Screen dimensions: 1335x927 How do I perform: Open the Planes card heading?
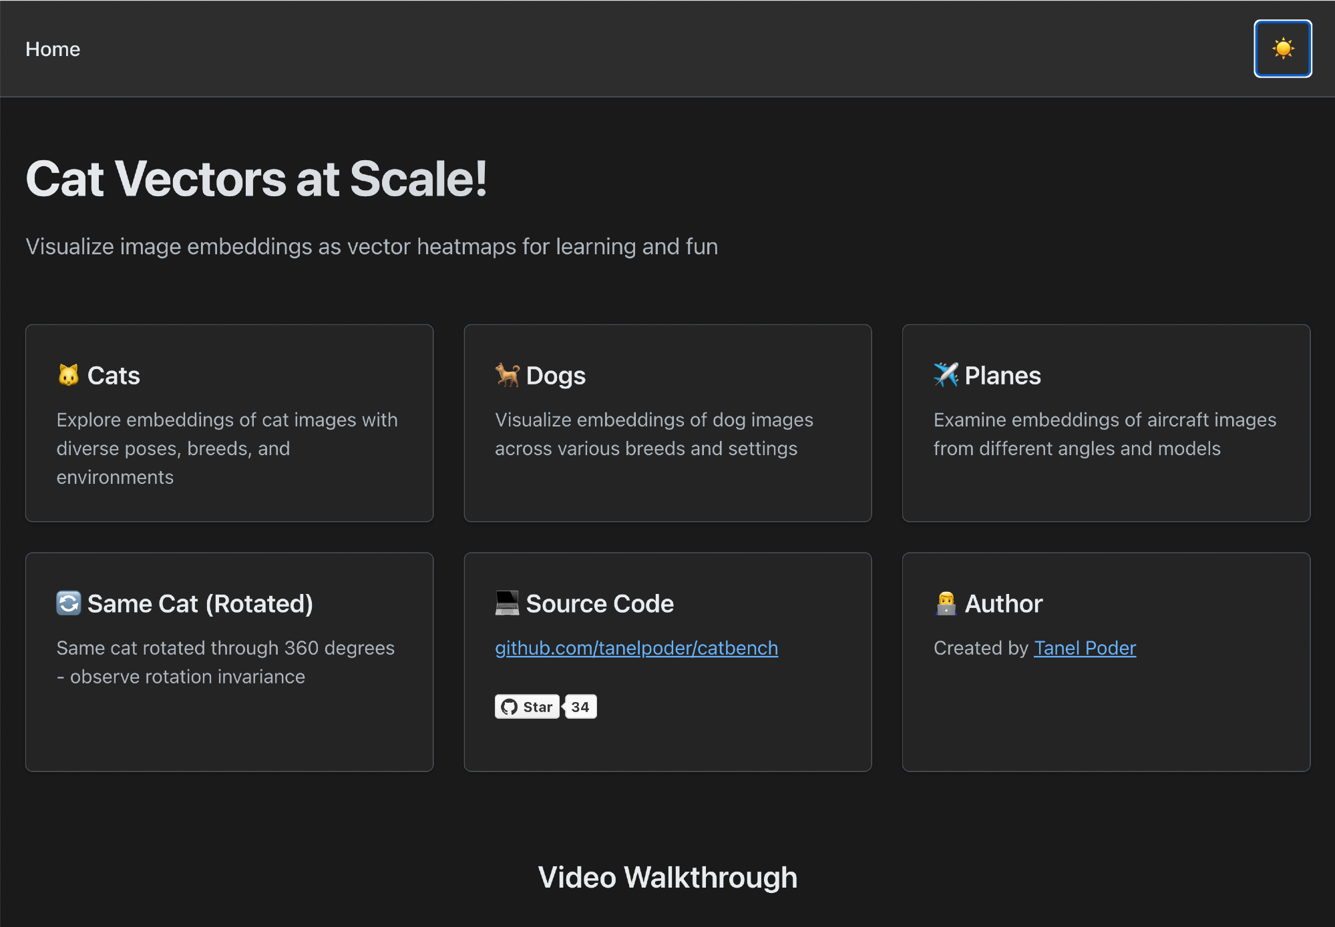tap(1002, 376)
